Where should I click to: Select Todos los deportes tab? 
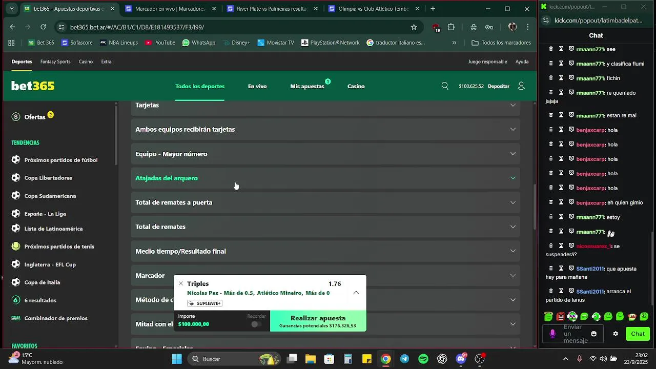click(200, 86)
